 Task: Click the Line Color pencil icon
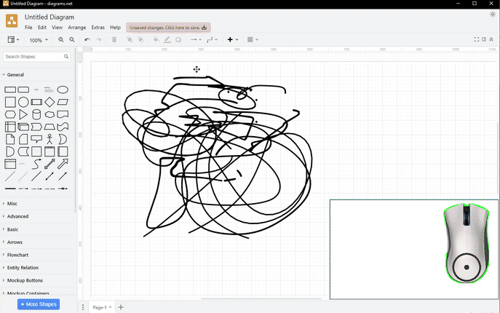pos(167,39)
